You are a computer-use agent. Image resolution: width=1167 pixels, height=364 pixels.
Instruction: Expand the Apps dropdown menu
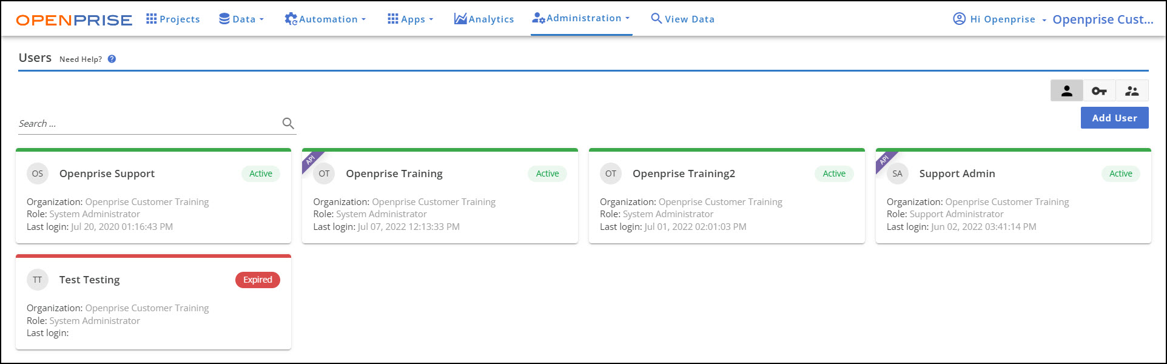411,19
